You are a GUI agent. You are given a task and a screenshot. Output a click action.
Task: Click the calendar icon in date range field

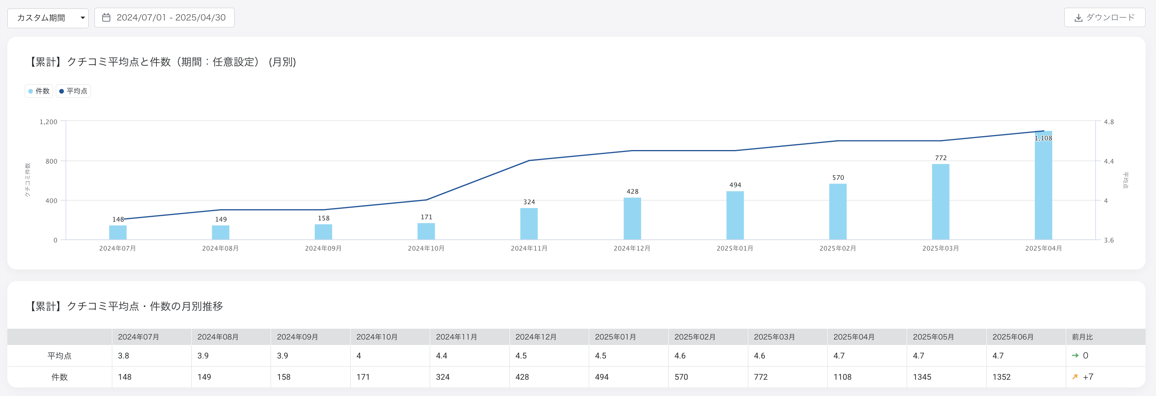point(106,17)
